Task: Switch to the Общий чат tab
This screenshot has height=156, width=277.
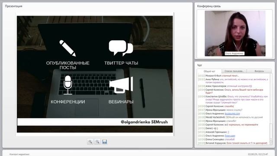Action: [x=209, y=71]
